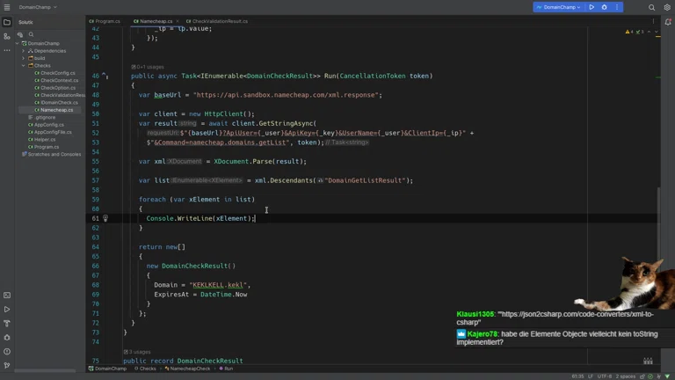Image resolution: width=675 pixels, height=380 pixels.
Task: Click the 3 usages code lens
Action: tap(137, 352)
